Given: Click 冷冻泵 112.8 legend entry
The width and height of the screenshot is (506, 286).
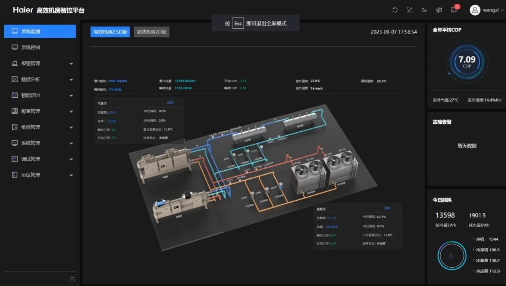Looking at the screenshot, I should click(x=486, y=271).
